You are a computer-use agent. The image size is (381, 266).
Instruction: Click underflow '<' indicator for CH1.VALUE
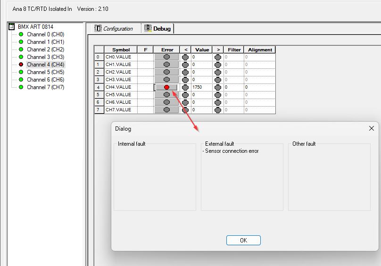[185, 65]
